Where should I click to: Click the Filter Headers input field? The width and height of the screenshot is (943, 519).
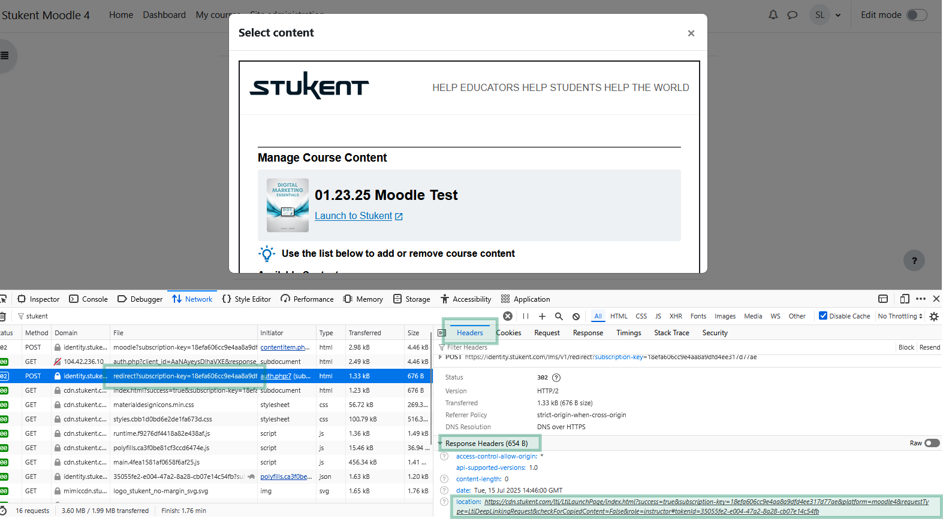(665, 347)
